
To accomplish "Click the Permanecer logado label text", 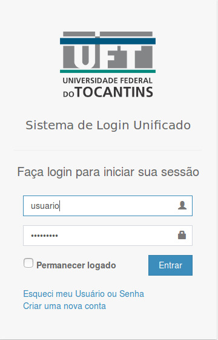I will (76, 265).
